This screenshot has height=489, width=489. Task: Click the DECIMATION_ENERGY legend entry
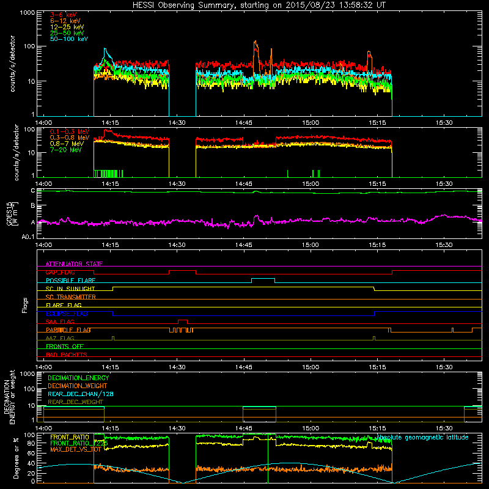(x=78, y=378)
